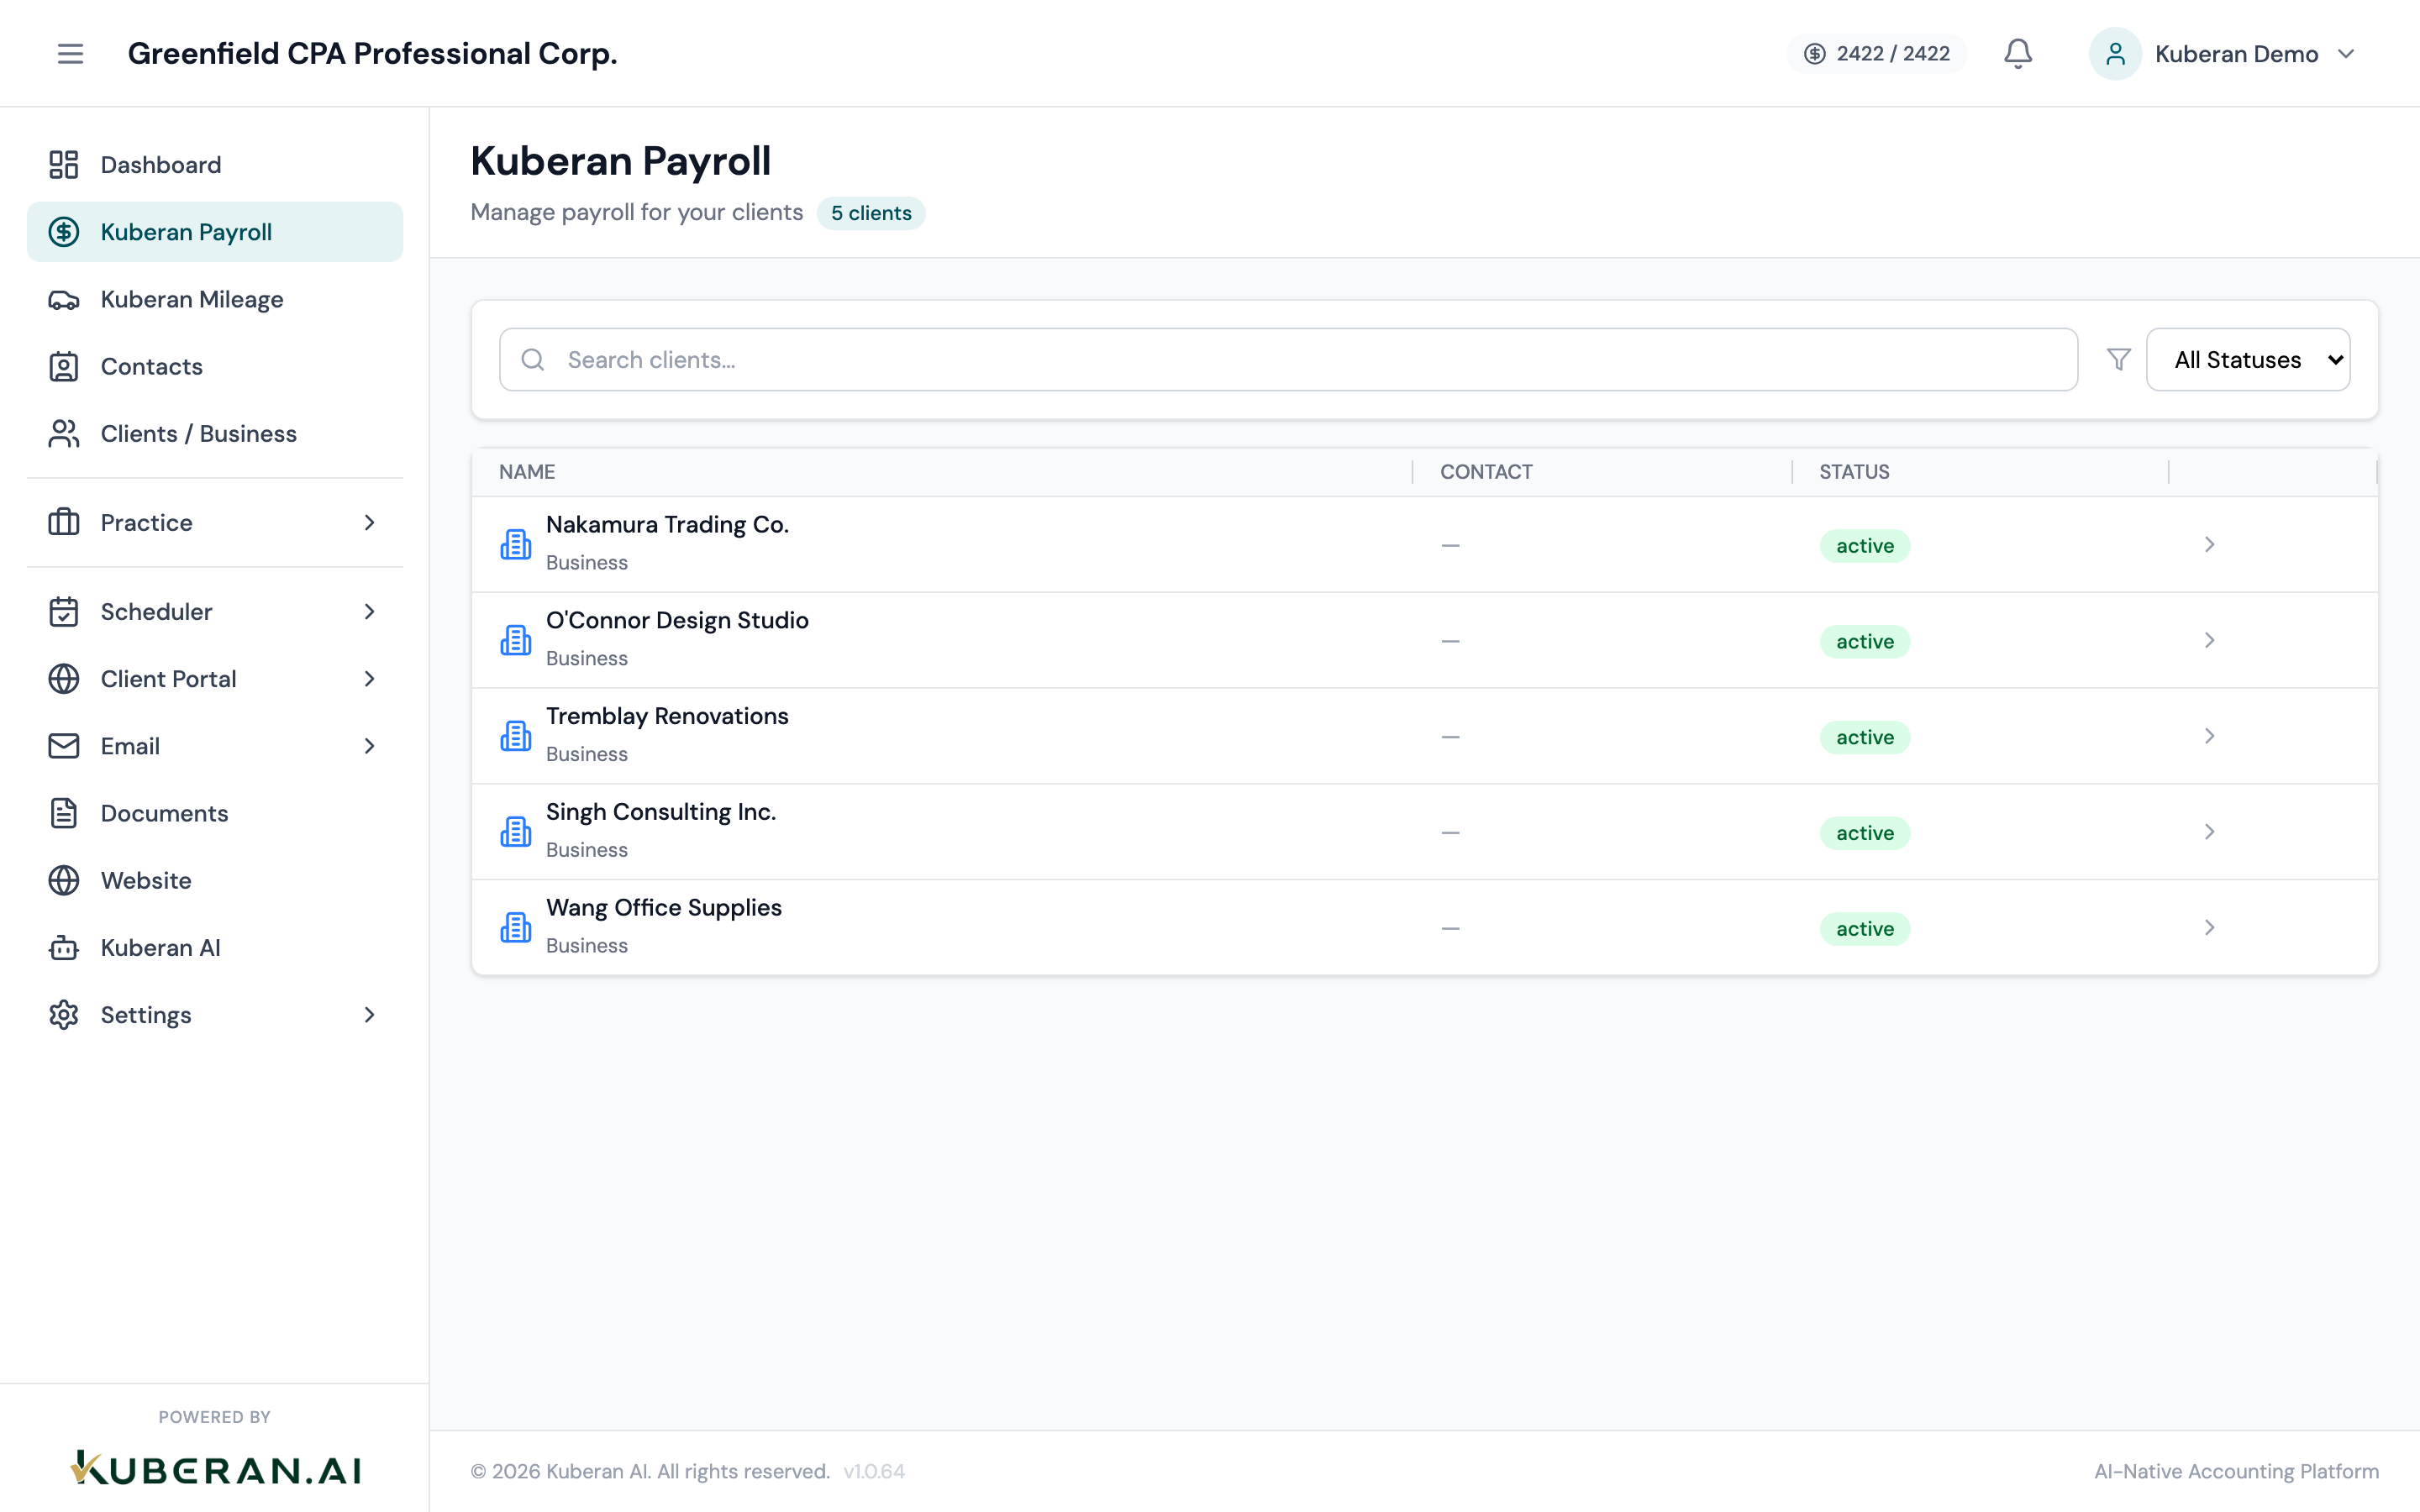Open the Wang Office Supplies client

[1424, 927]
